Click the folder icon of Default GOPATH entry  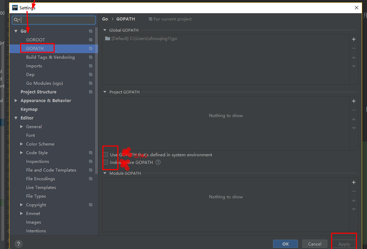point(108,39)
